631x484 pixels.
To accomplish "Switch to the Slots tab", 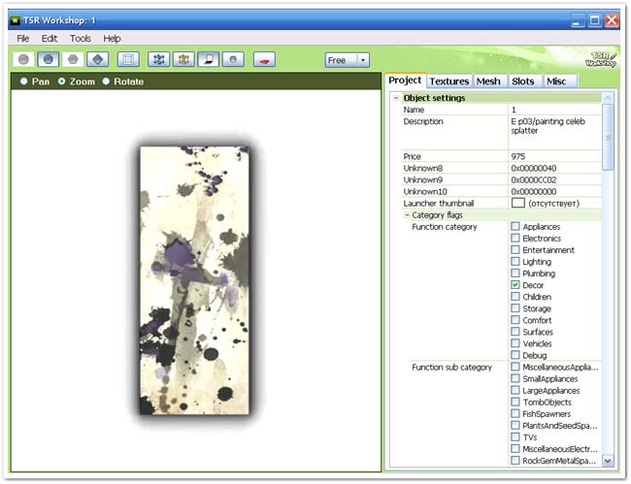I will point(523,81).
